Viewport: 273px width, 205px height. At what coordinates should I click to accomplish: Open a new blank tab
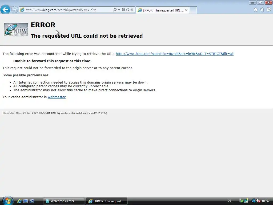click(193, 10)
